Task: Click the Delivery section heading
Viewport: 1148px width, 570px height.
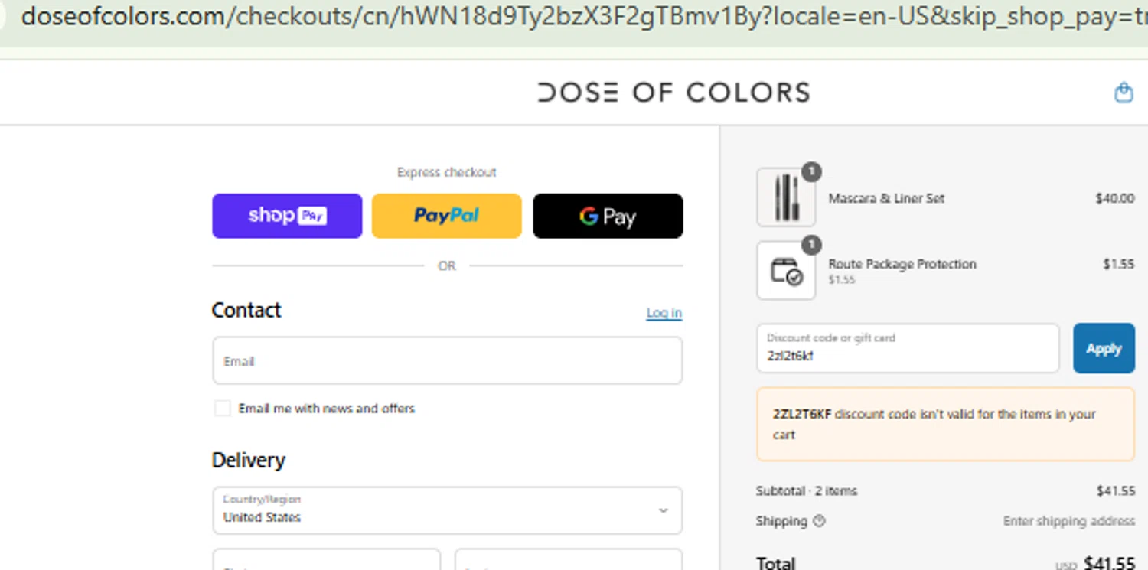Action: pyautogui.click(x=248, y=460)
